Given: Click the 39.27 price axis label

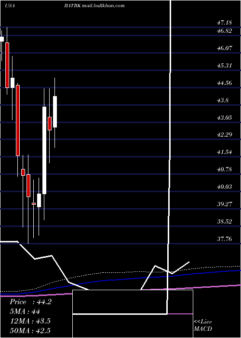Looking at the screenshot, I should (x=225, y=204).
